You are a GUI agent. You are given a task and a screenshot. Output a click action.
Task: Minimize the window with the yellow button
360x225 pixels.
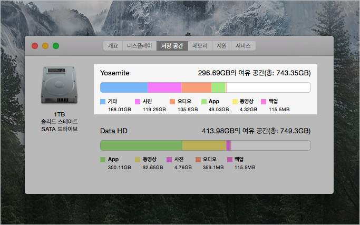pyautogui.click(x=45, y=46)
